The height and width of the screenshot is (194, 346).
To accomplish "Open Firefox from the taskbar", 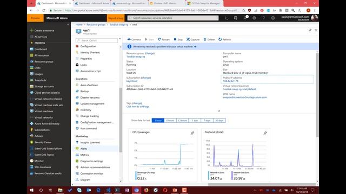I will pos(146,190).
